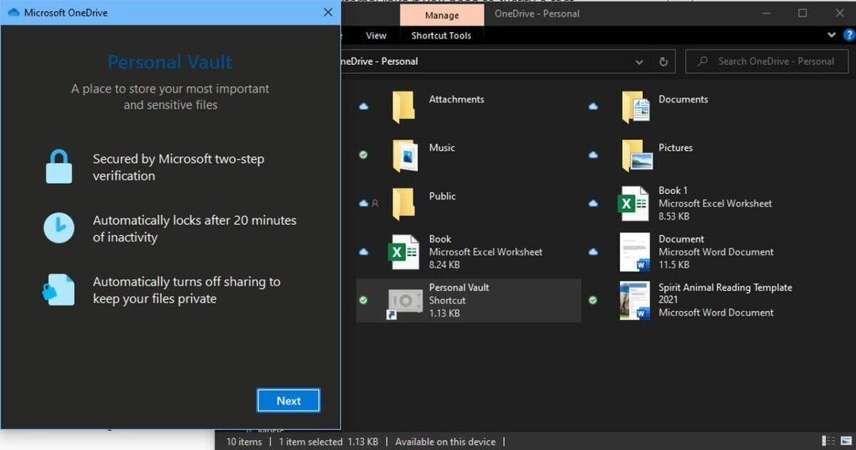Click the '10 items' status bar text
856x450 pixels.
click(244, 441)
